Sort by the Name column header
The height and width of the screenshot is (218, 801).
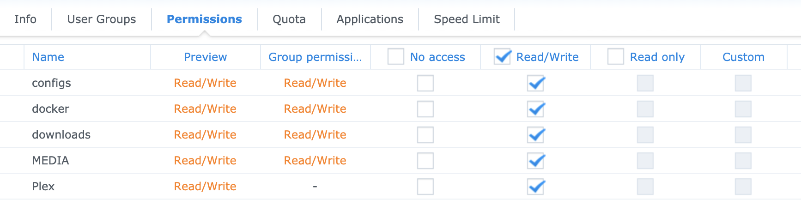point(48,57)
